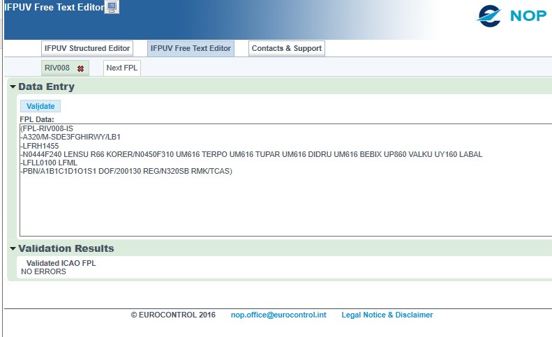Click the -A320/M-SDE3FGHIRWY/LB1 line
552x337 pixels.
pos(70,137)
